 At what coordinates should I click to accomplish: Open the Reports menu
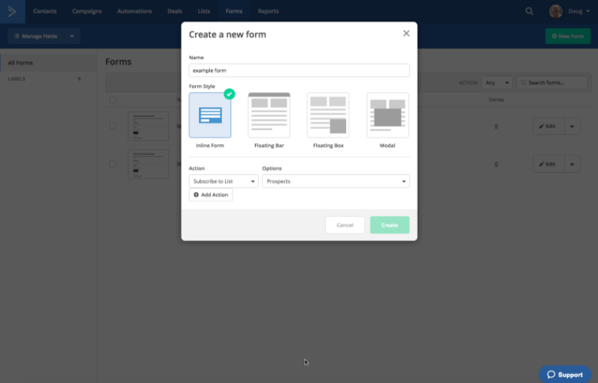click(268, 11)
